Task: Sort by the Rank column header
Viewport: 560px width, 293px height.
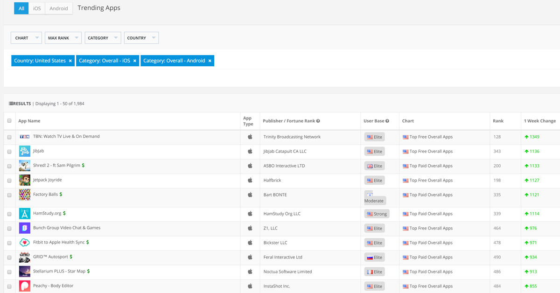Action: [x=498, y=121]
